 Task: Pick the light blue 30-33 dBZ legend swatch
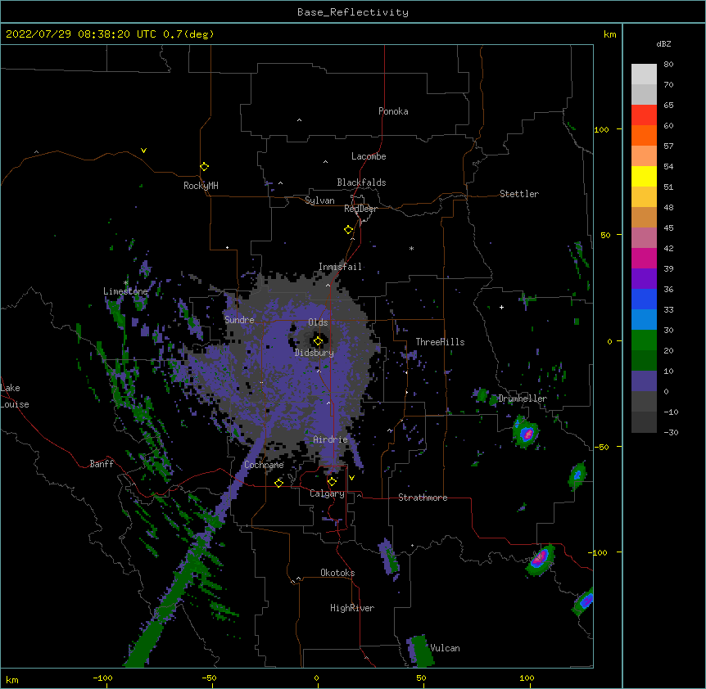pyautogui.click(x=644, y=320)
